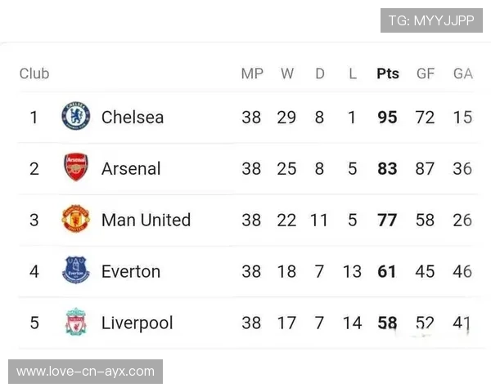This screenshot has width=491, height=392.
Task: Click the GF column header
Action: click(426, 73)
